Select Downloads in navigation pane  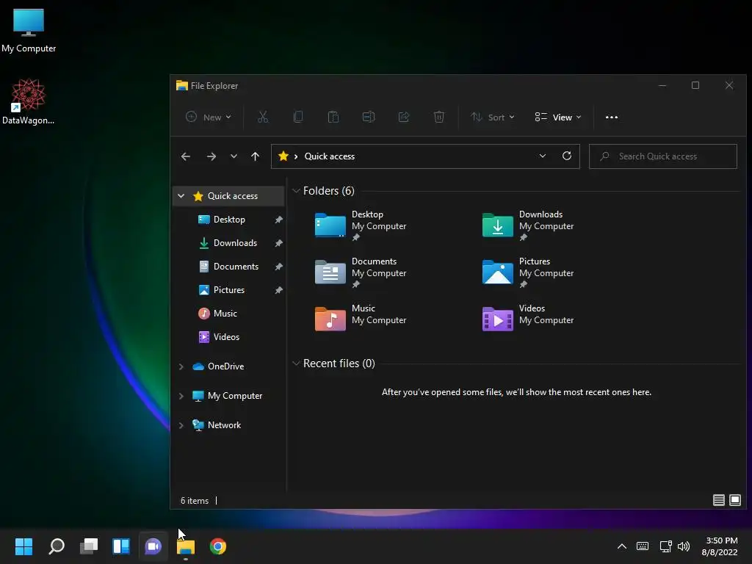click(x=235, y=242)
